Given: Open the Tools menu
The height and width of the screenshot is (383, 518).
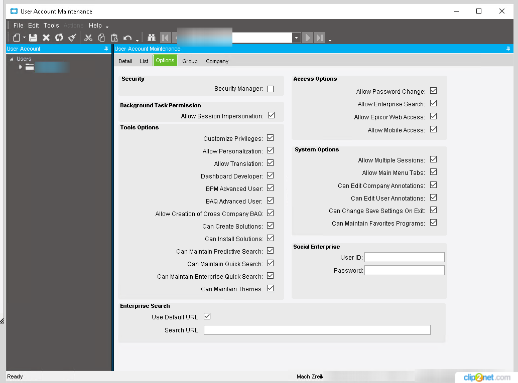Looking at the screenshot, I should click(x=51, y=26).
